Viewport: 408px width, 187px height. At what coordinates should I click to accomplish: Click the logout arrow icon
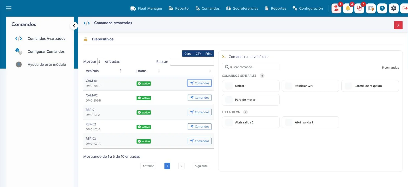pyautogui.click(x=405, y=8)
